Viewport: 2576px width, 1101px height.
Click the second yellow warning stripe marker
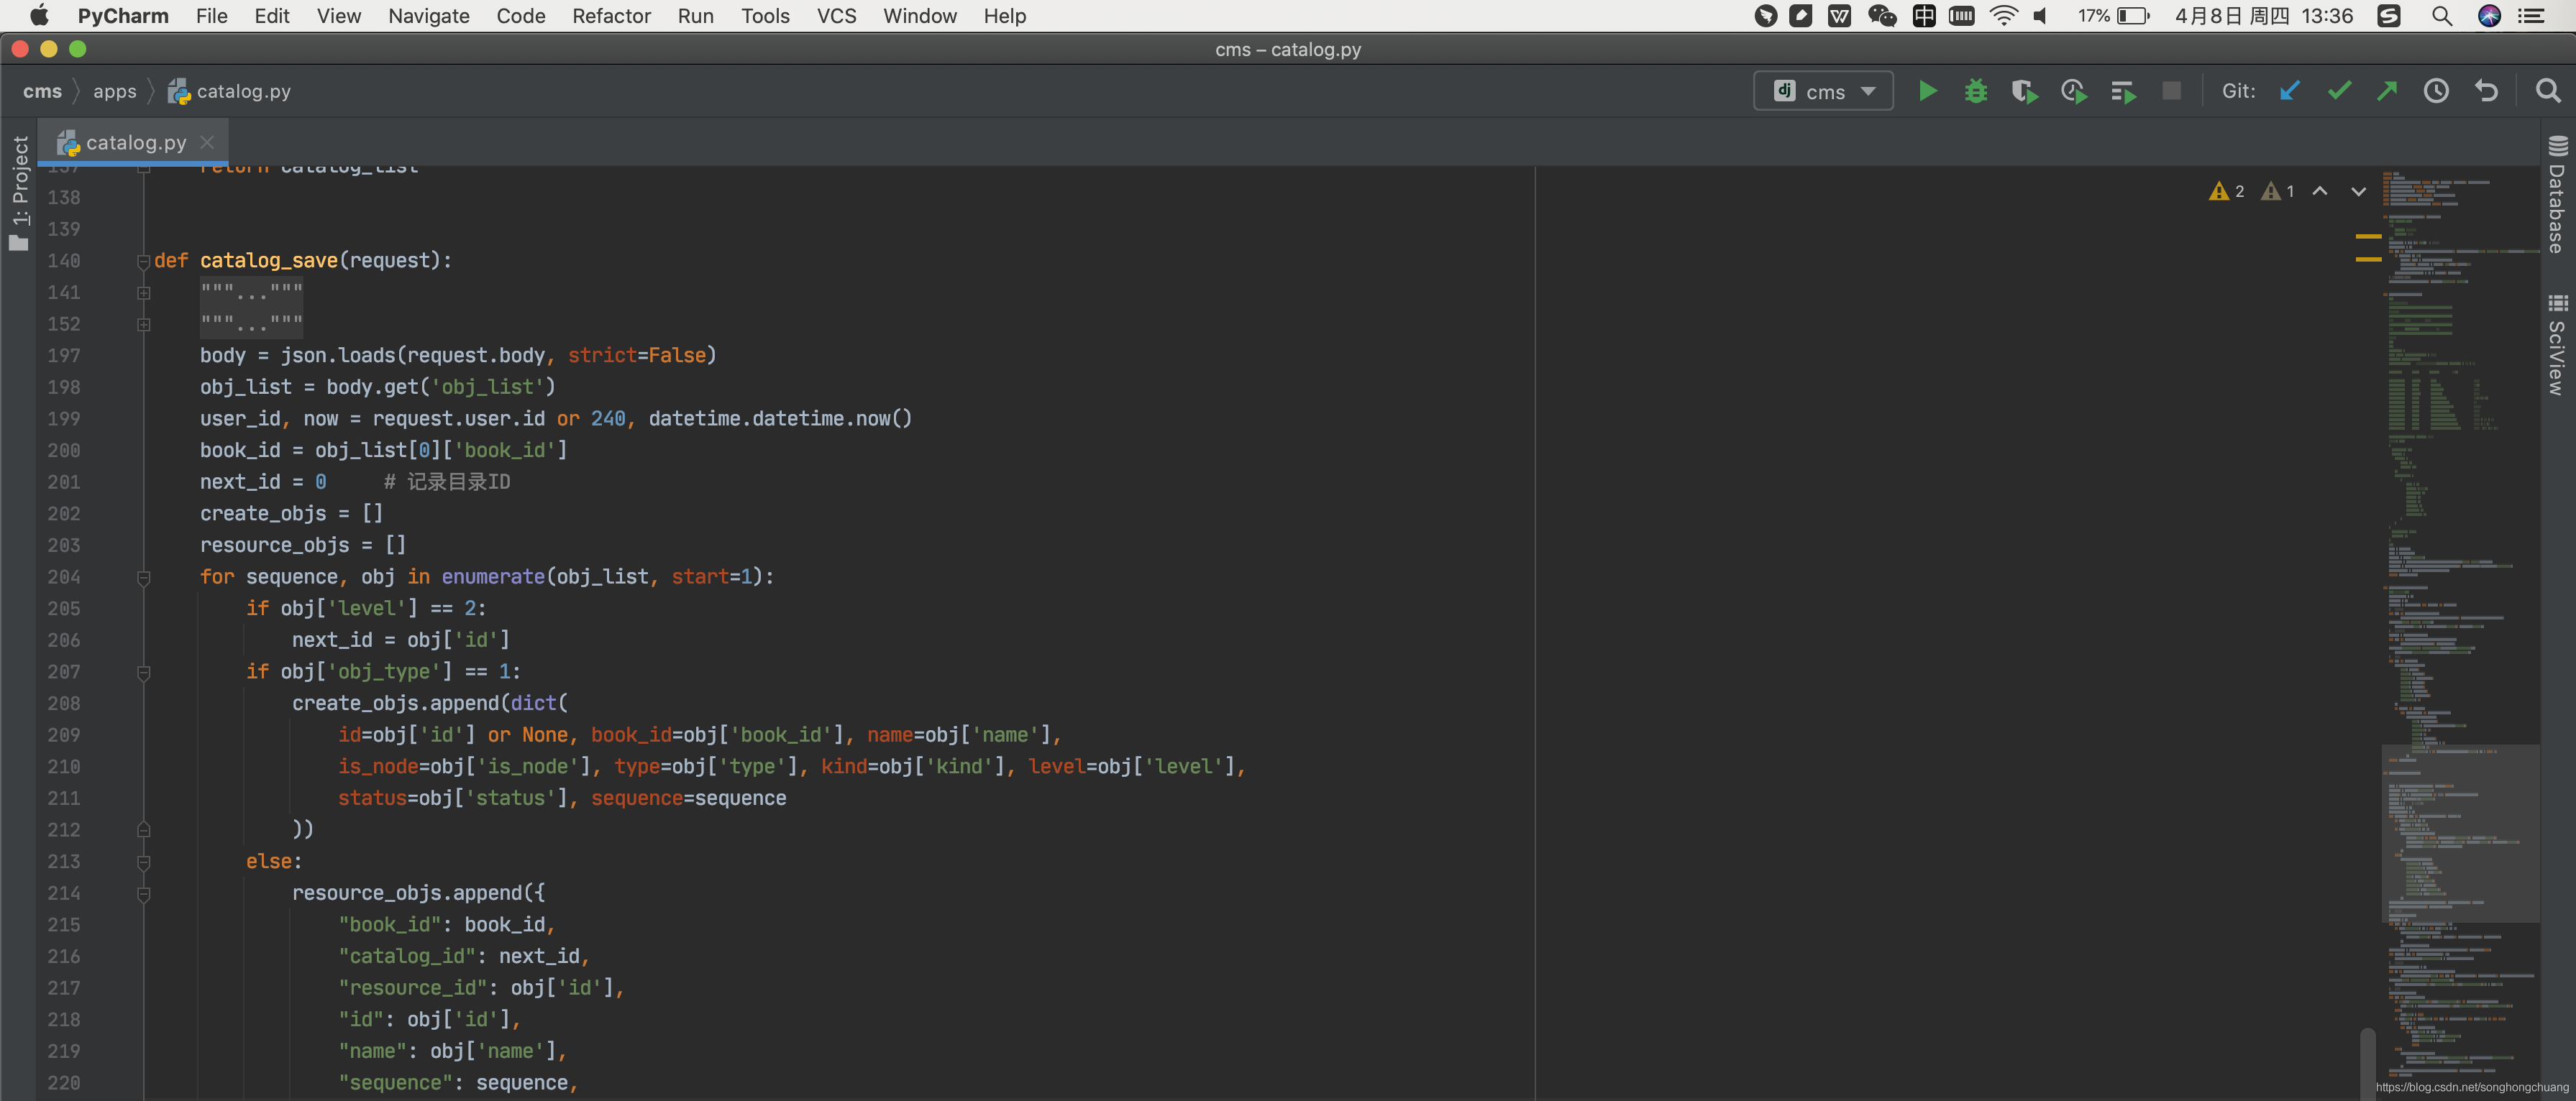point(2368,259)
